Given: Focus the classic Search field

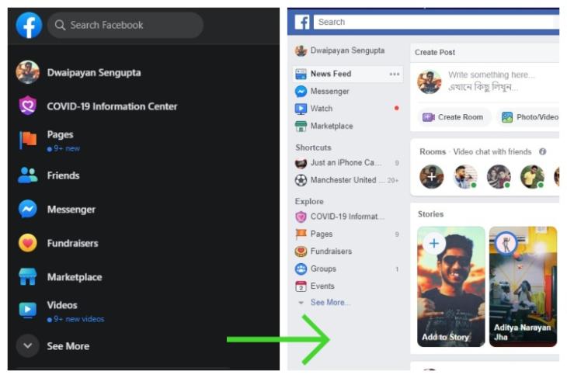Looking at the screenshot, I should pos(434,22).
